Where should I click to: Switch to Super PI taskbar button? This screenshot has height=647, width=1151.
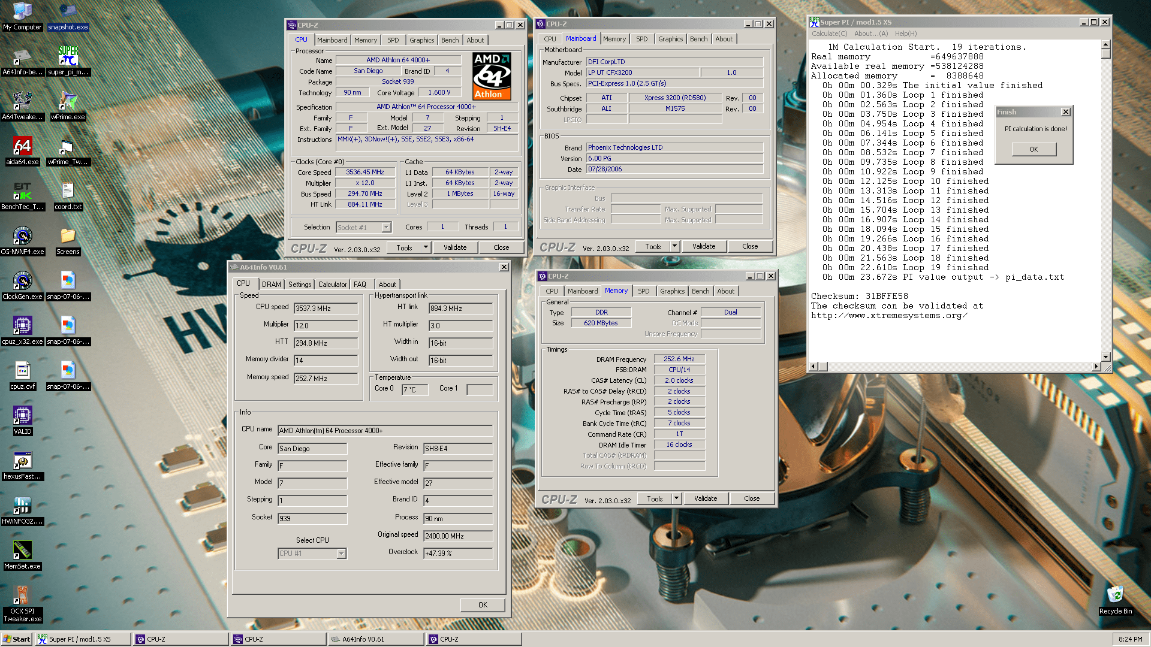(83, 639)
